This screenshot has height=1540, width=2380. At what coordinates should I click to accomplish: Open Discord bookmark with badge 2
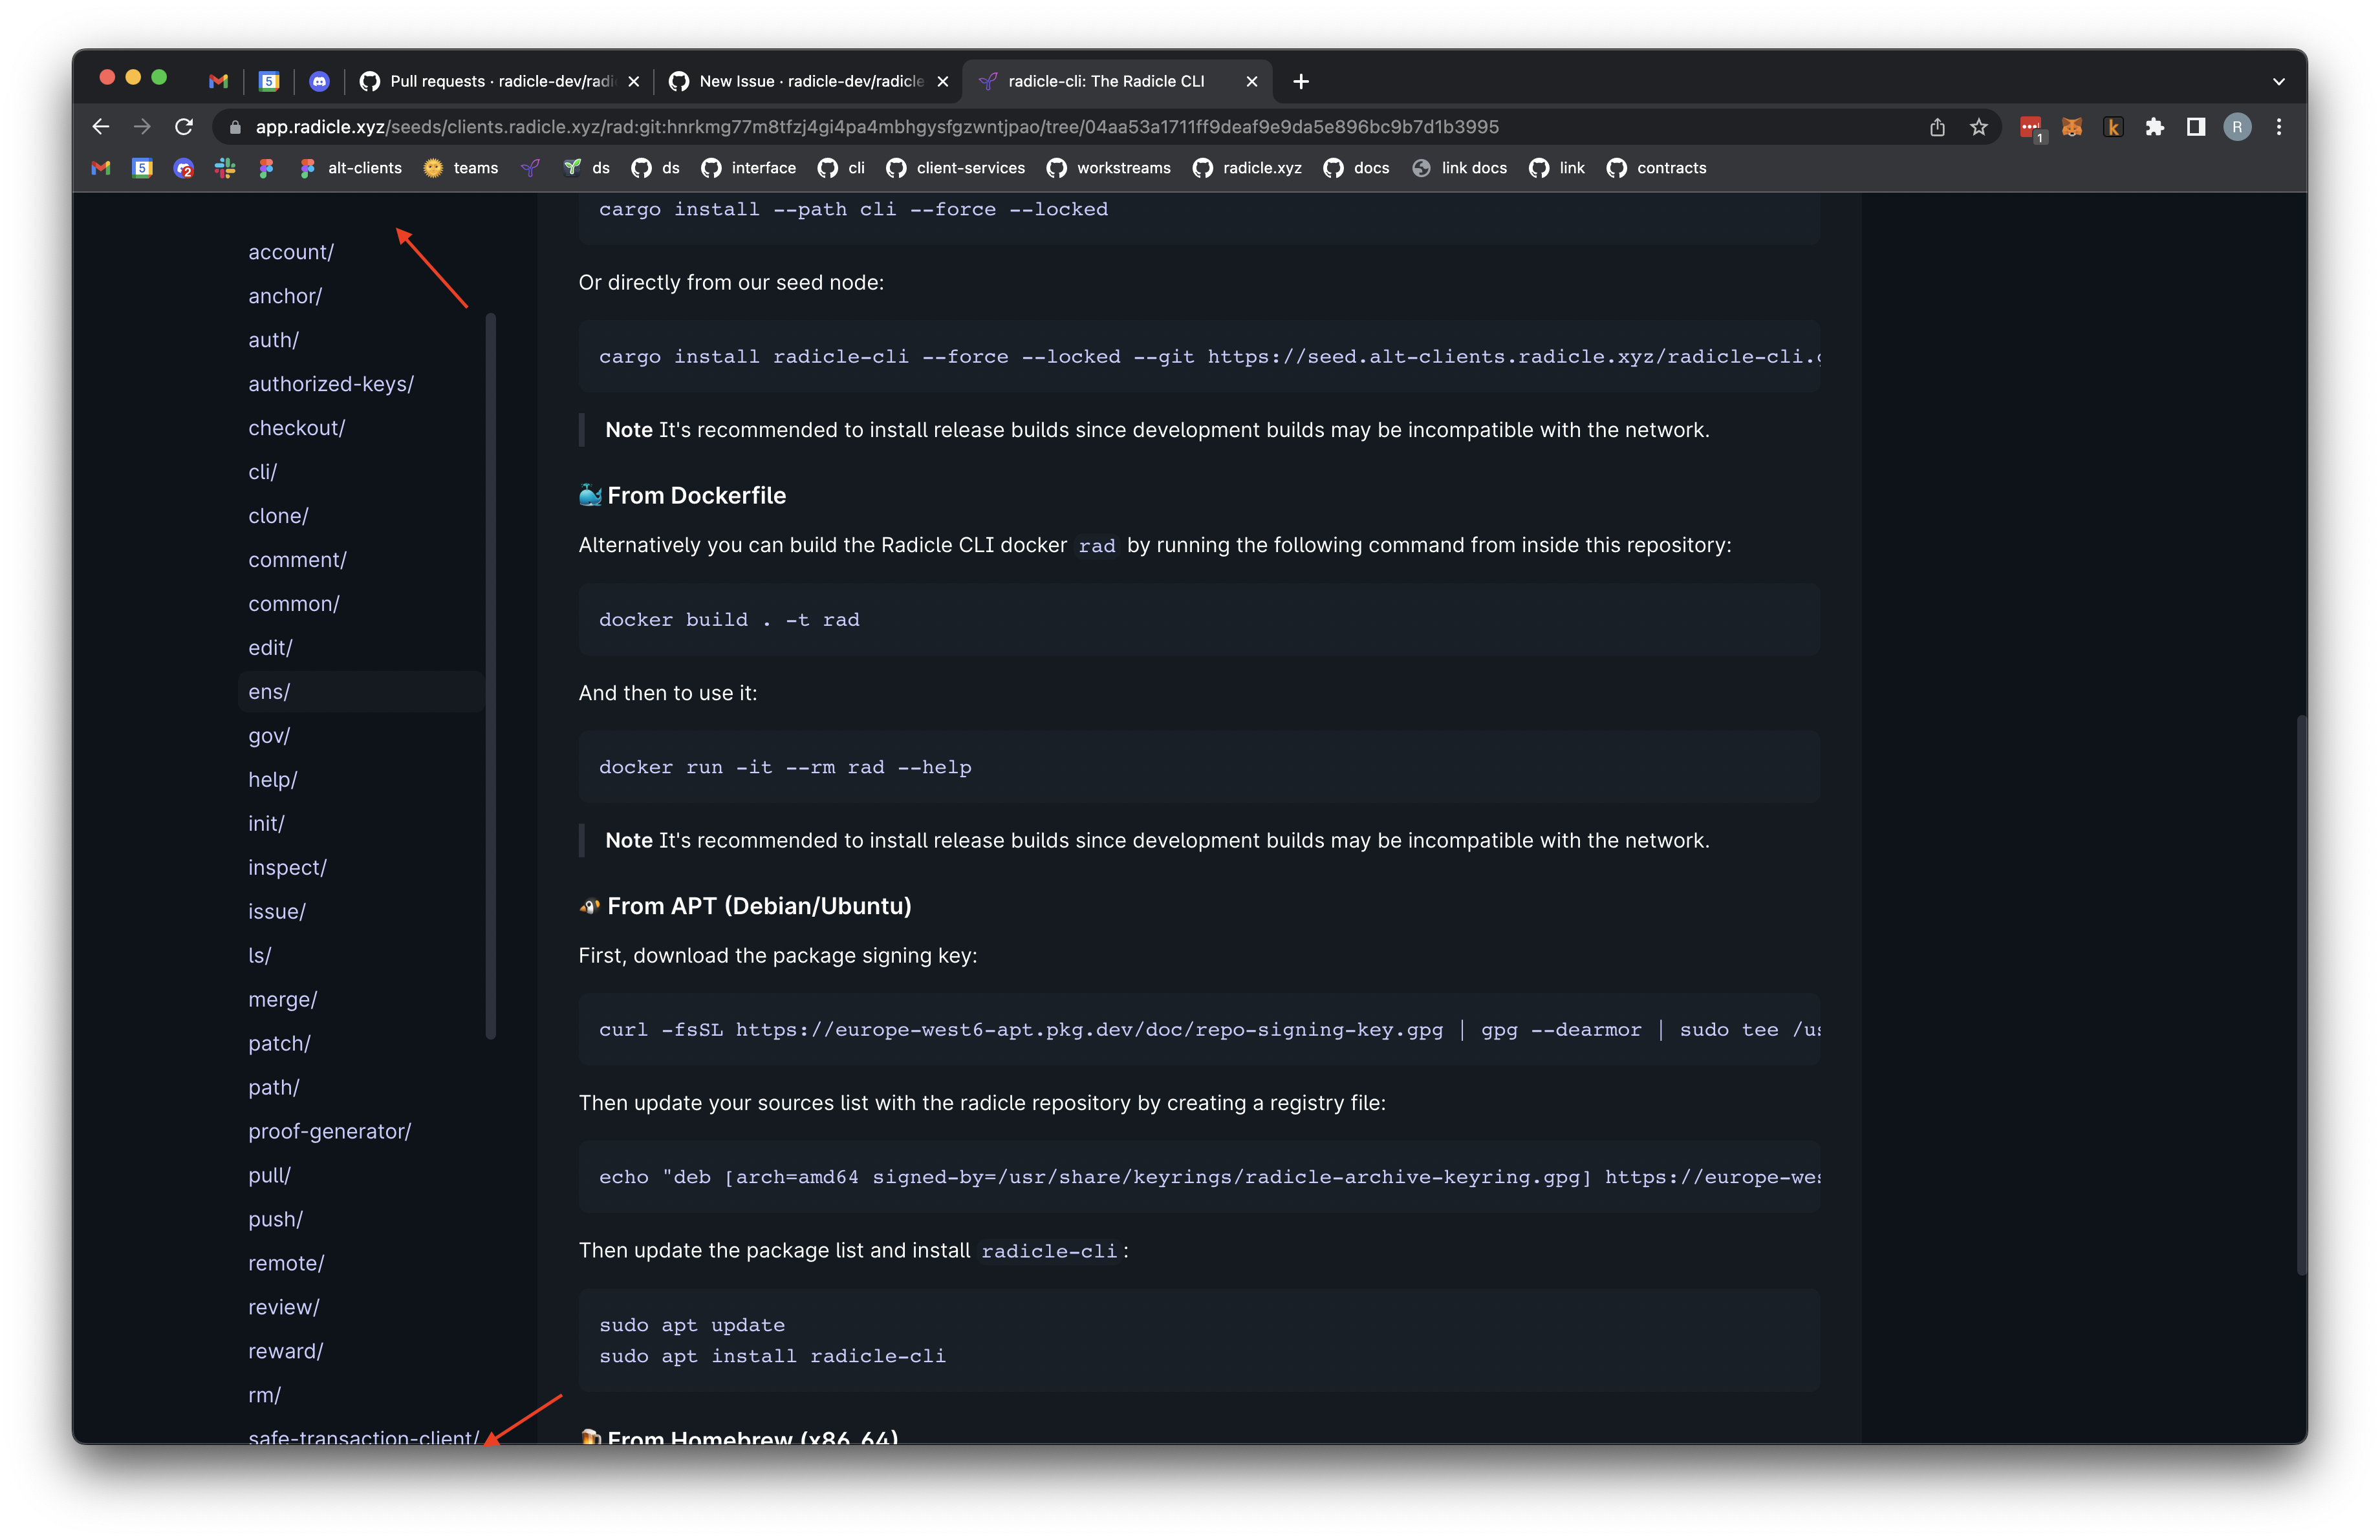coord(184,168)
